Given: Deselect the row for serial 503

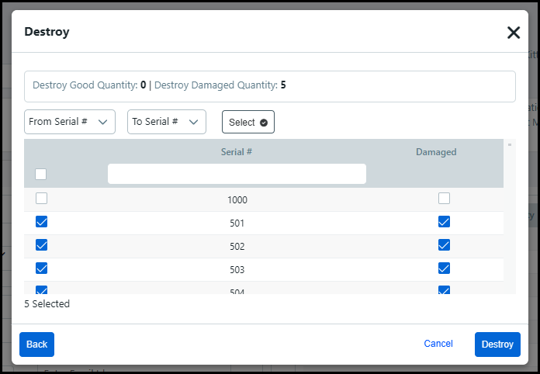Looking at the screenshot, I should 42,268.
